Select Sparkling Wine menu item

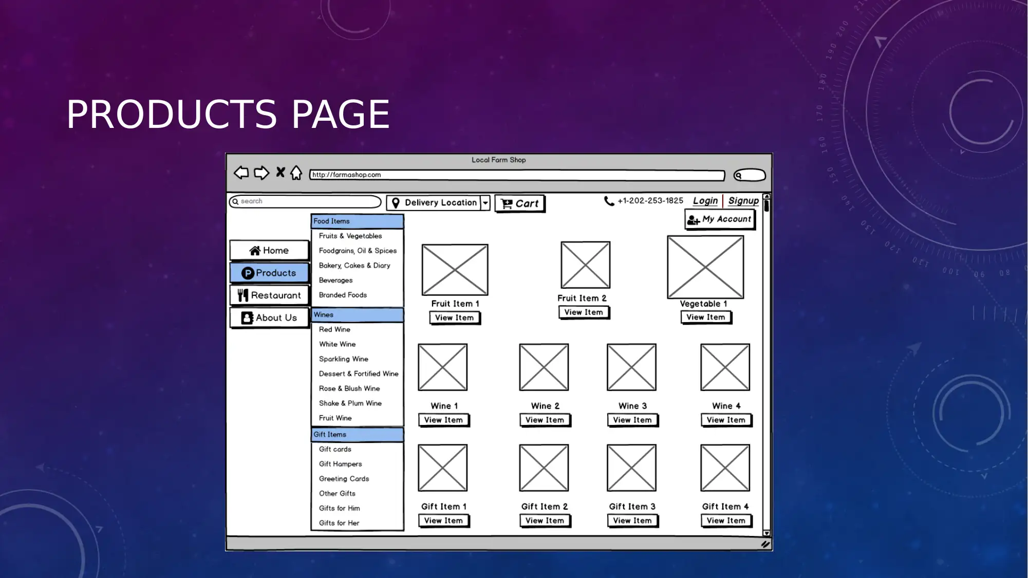point(344,359)
